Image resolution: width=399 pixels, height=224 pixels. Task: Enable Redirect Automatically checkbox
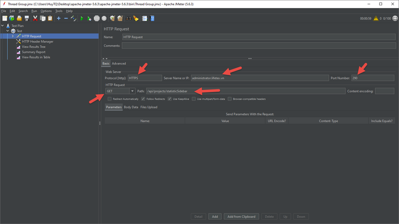pyautogui.click(x=110, y=99)
